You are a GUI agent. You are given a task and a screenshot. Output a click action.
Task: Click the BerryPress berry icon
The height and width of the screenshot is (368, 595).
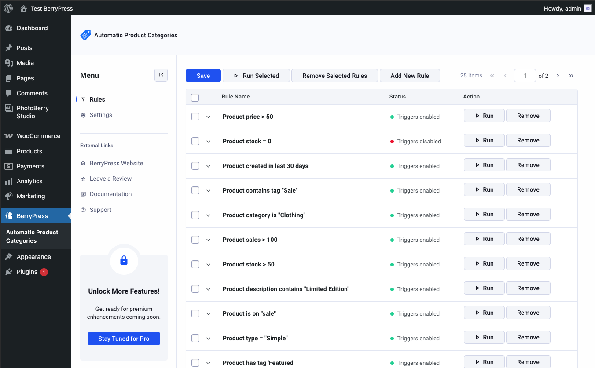click(x=9, y=216)
